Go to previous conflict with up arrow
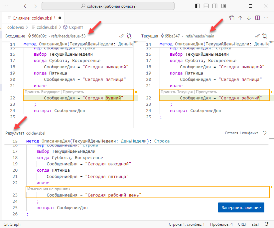This screenshot has height=228, width=274. click(240, 18)
